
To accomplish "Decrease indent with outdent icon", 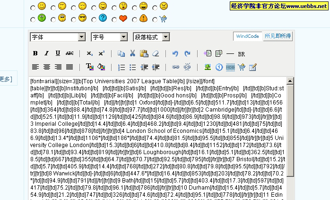I will tap(144, 67).
